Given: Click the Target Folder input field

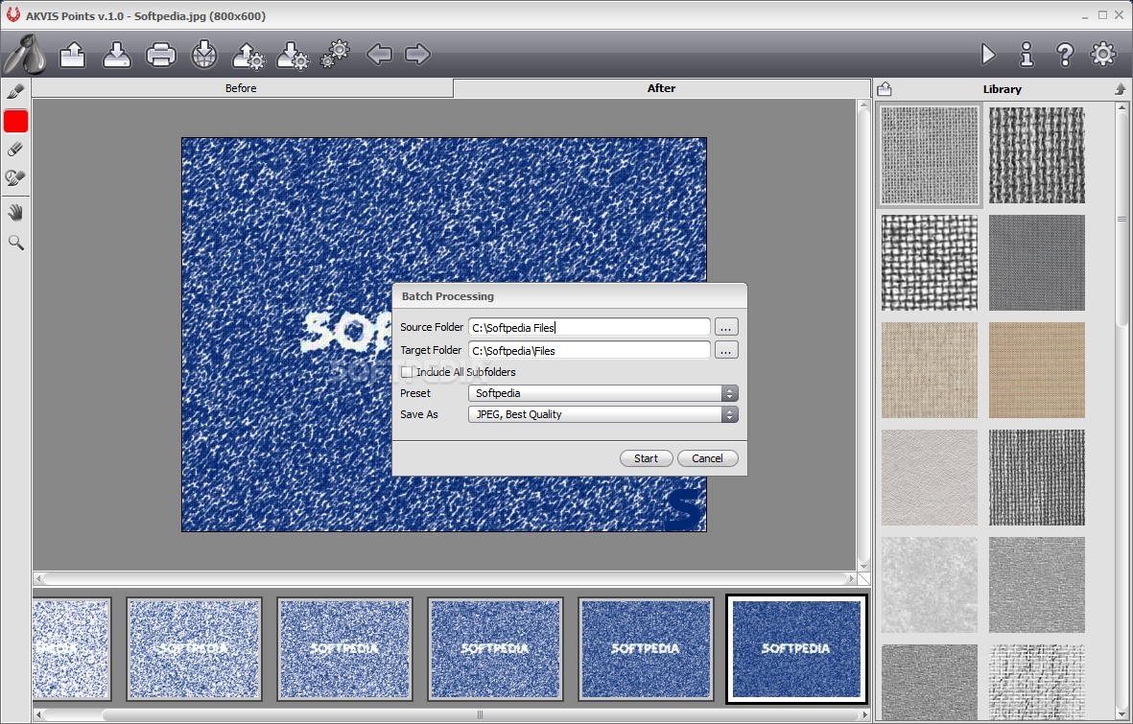Looking at the screenshot, I should coord(589,350).
